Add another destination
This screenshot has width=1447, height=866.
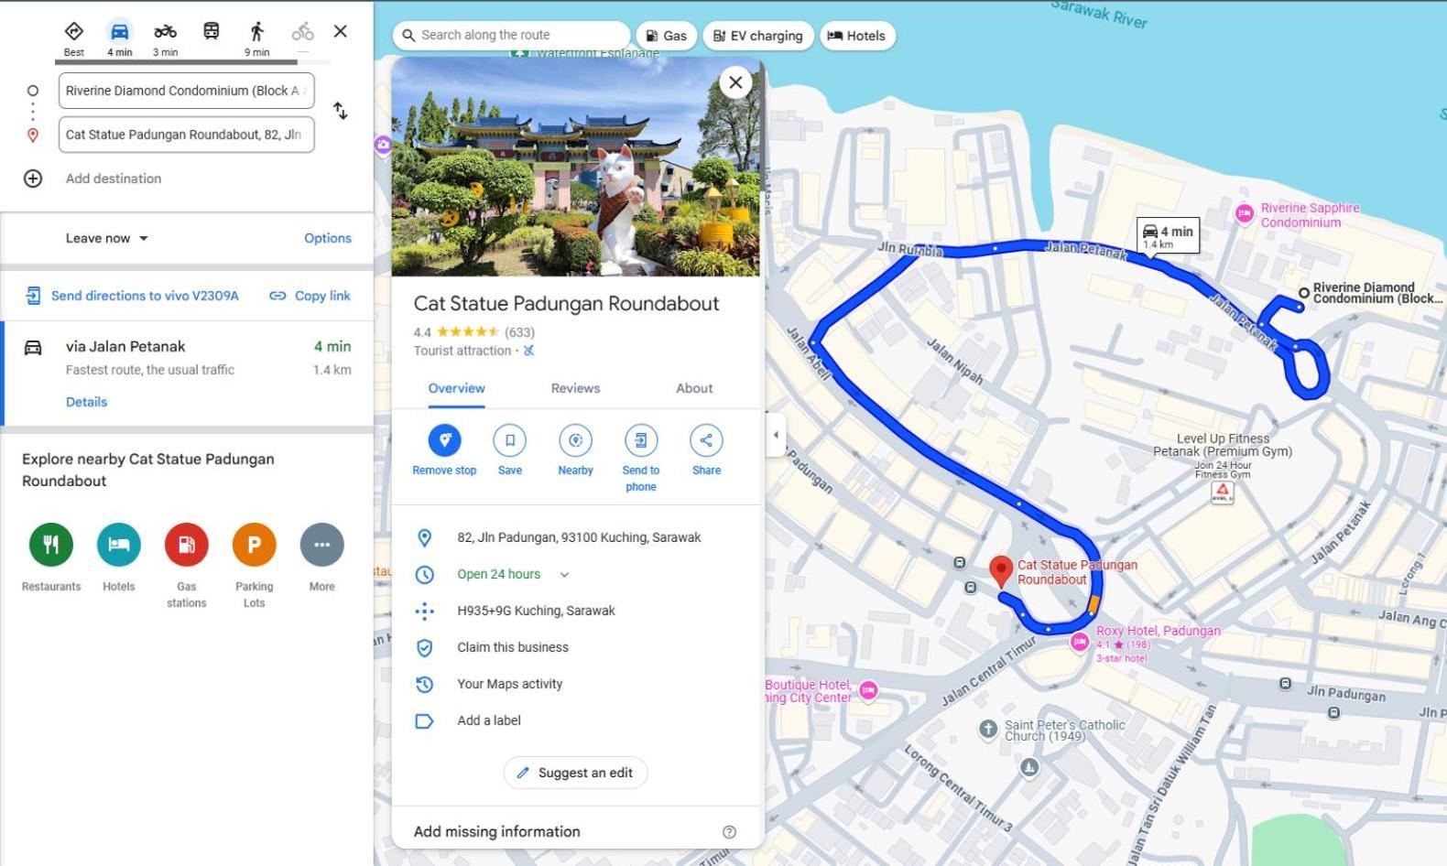click(114, 179)
